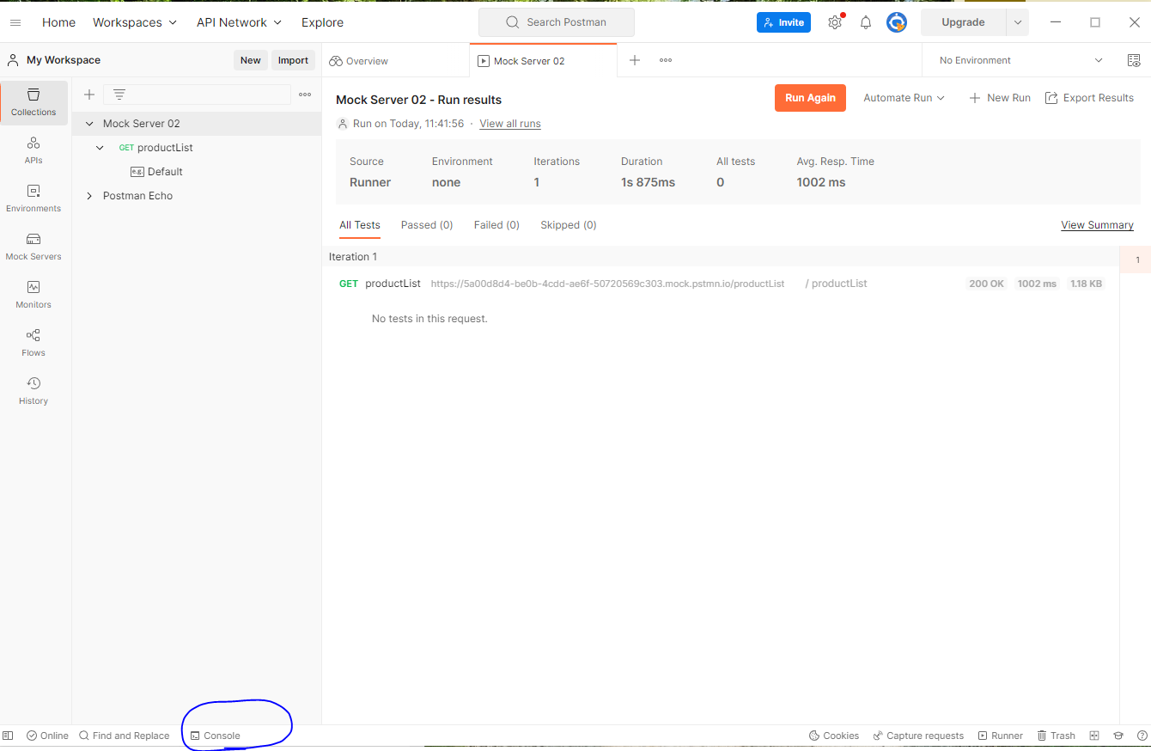Image resolution: width=1151 pixels, height=751 pixels.
Task: Toggle two-pane view icon
Action: 1094,736
